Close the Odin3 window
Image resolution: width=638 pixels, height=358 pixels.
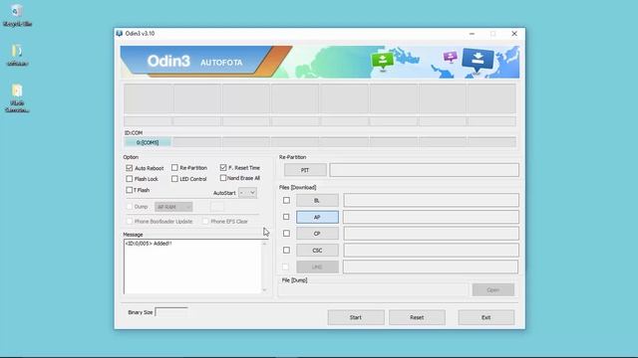pos(514,34)
